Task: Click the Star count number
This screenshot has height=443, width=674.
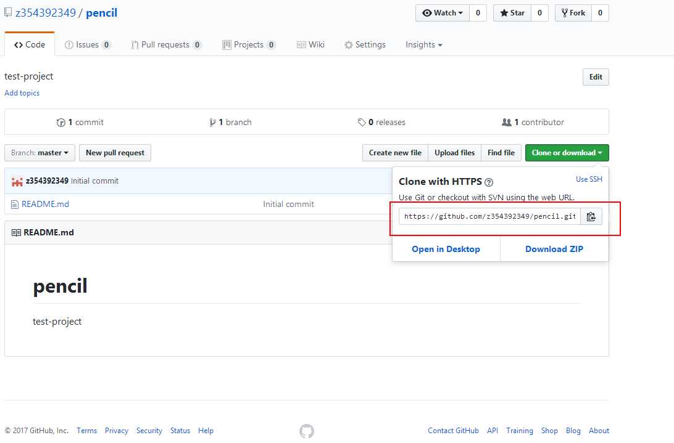Action: tap(540, 13)
